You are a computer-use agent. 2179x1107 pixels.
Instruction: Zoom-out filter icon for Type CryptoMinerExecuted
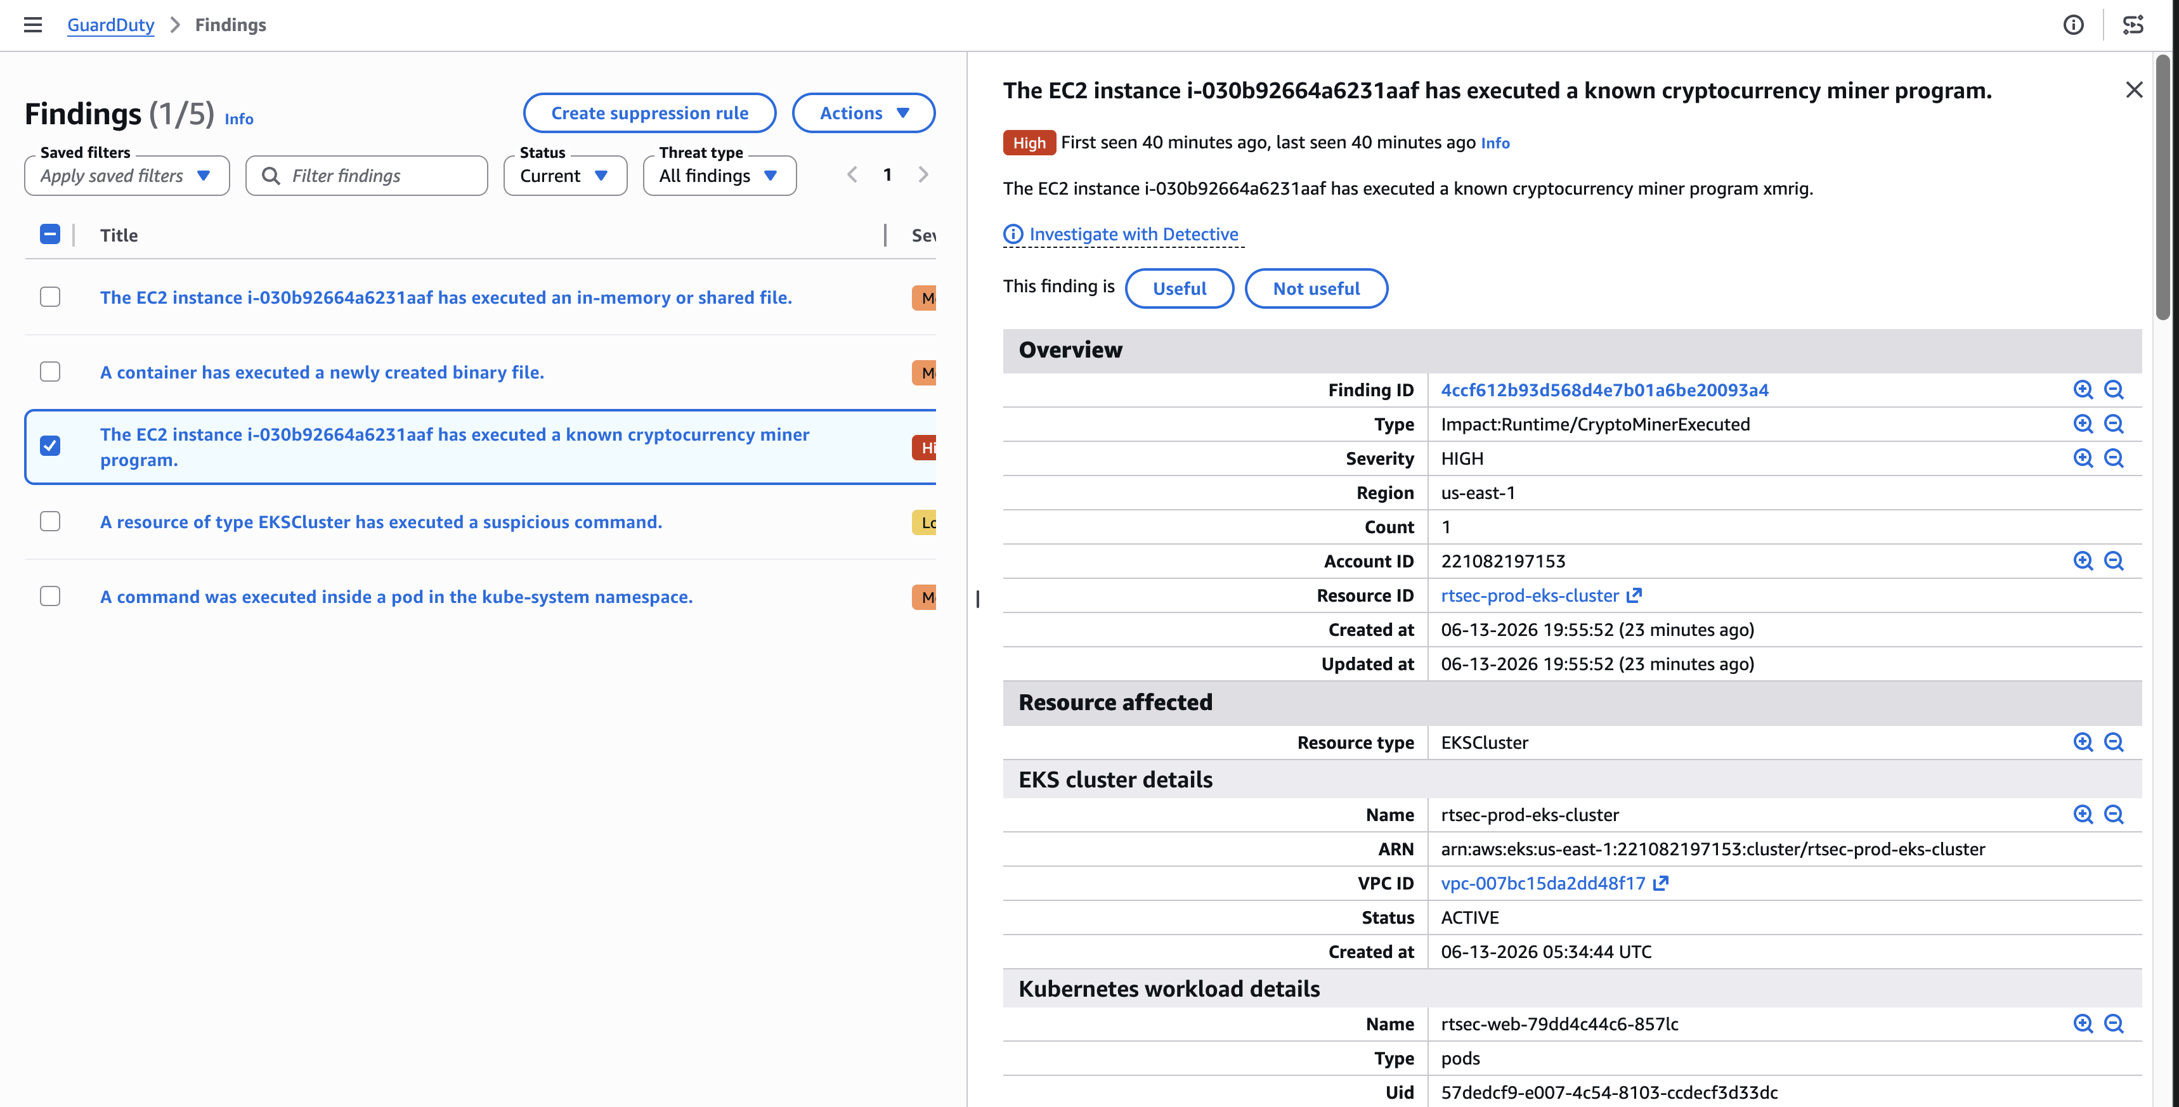[x=2114, y=424]
